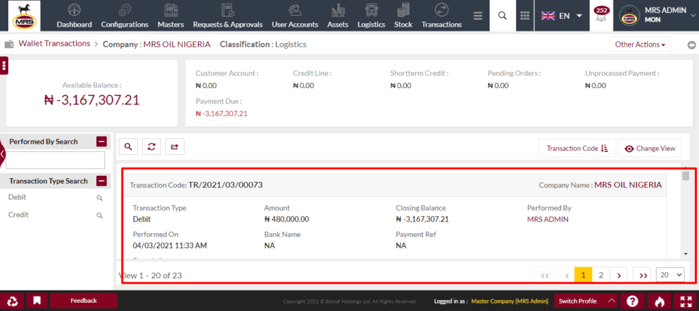Click transaction code TR/2021/03/00073
The image size is (699, 311).
[225, 185]
